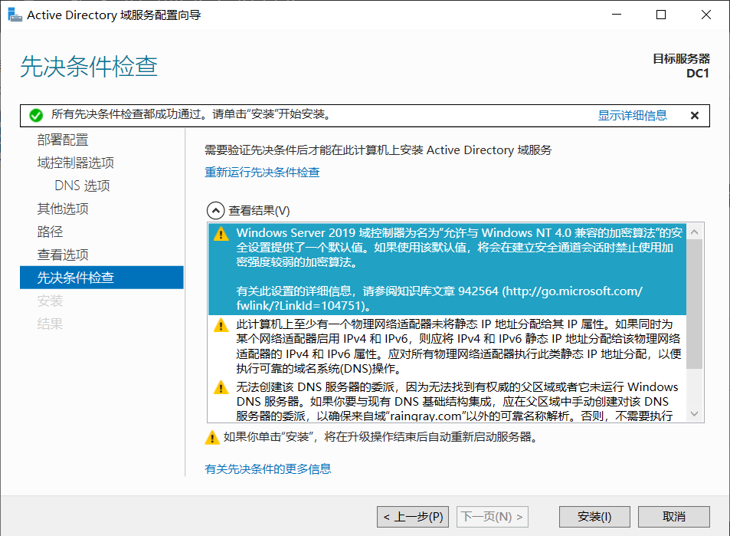Dismiss the notification banner with the X
Viewport: 730px width, 536px height.
pos(694,116)
